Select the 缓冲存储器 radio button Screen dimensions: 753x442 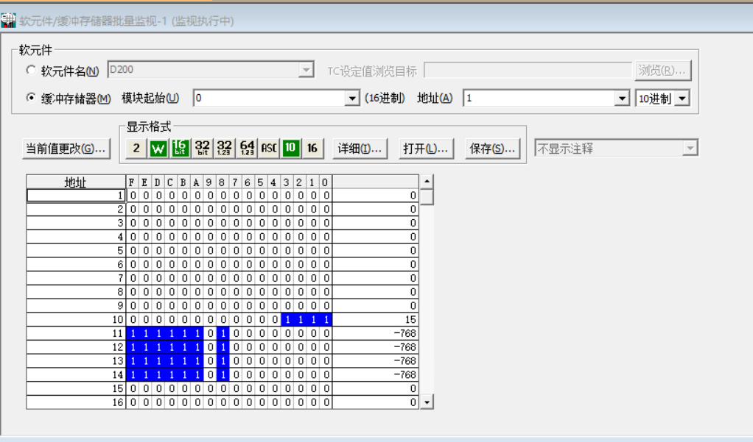coord(30,98)
